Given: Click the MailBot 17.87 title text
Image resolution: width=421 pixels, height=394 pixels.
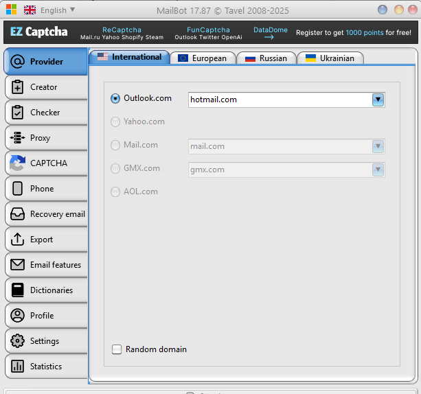Looking at the screenshot, I should [223, 11].
